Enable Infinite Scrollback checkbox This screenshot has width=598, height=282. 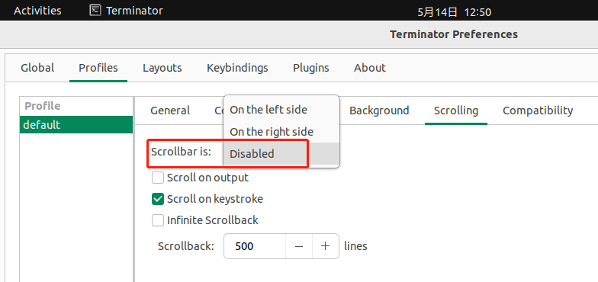click(x=157, y=220)
